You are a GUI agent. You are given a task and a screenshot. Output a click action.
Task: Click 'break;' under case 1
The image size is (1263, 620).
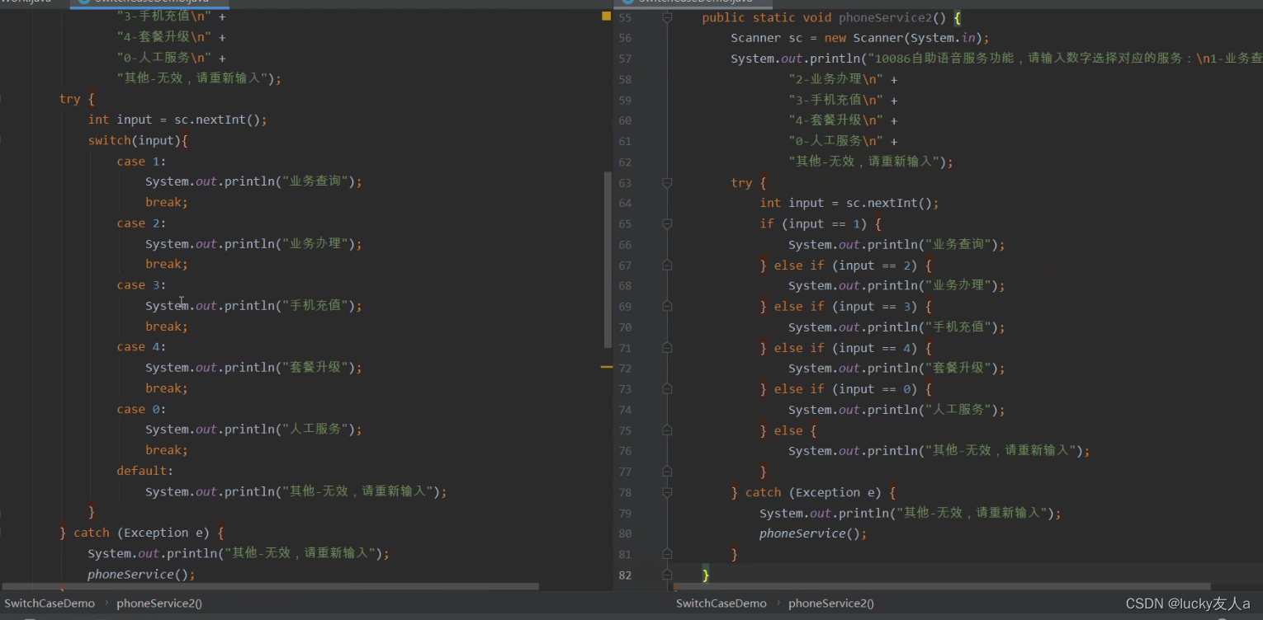pyautogui.click(x=167, y=202)
